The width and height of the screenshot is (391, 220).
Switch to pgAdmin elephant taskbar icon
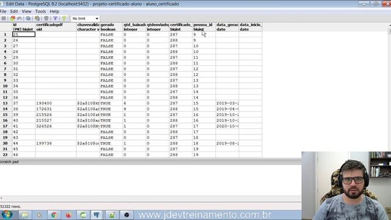[97, 215]
